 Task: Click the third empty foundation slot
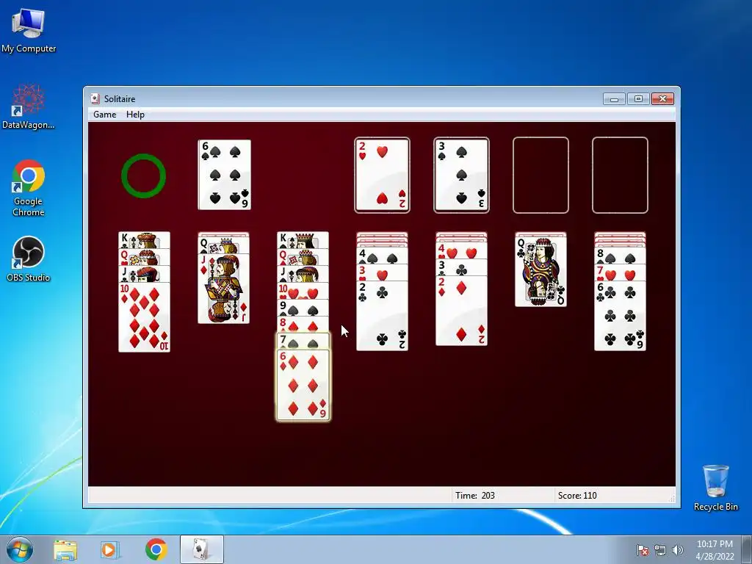click(540, 175)
